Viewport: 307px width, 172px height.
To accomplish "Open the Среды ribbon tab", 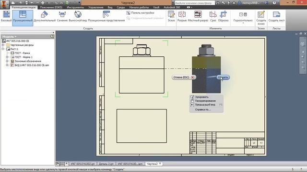I will 121,8.
